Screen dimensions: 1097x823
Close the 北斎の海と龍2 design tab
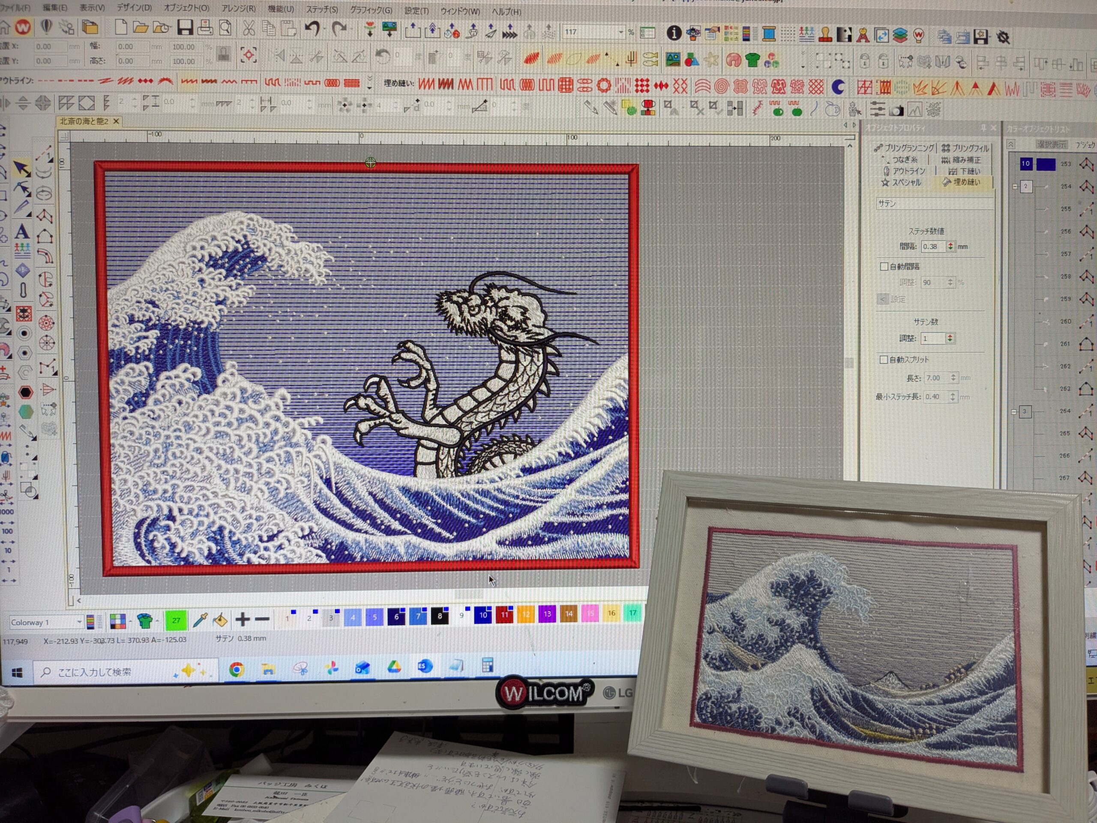[x=116, y=122]
